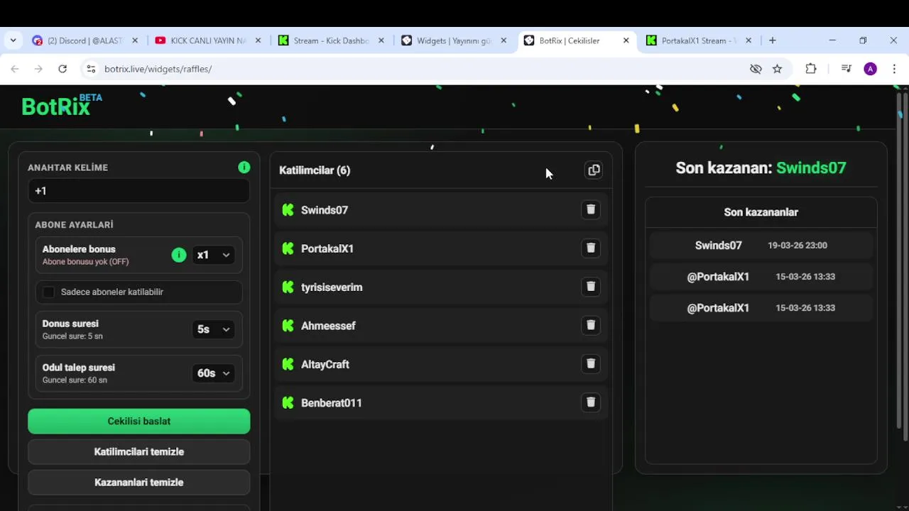Open browser extensions puzzle icon
Image resolution: width=909 pixels, height=511 pixels.
811,69
